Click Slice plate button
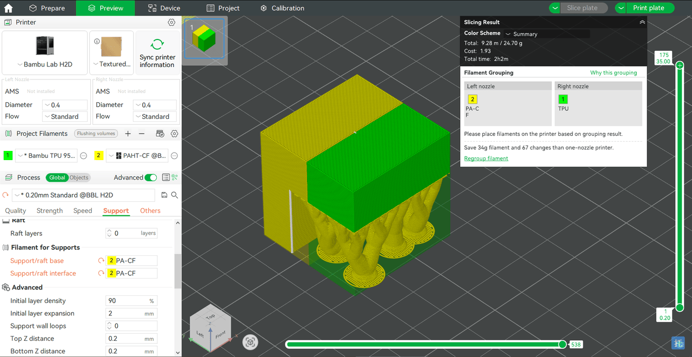Viewport: 692px width, 357px height. point(584,8)
